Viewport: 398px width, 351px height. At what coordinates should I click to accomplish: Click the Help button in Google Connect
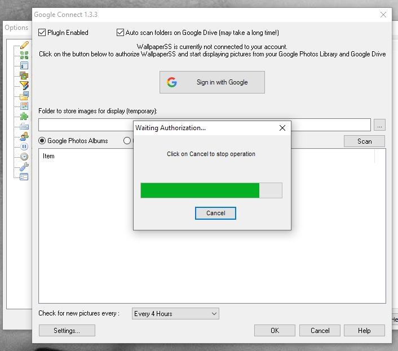click(x=364, y=331)
